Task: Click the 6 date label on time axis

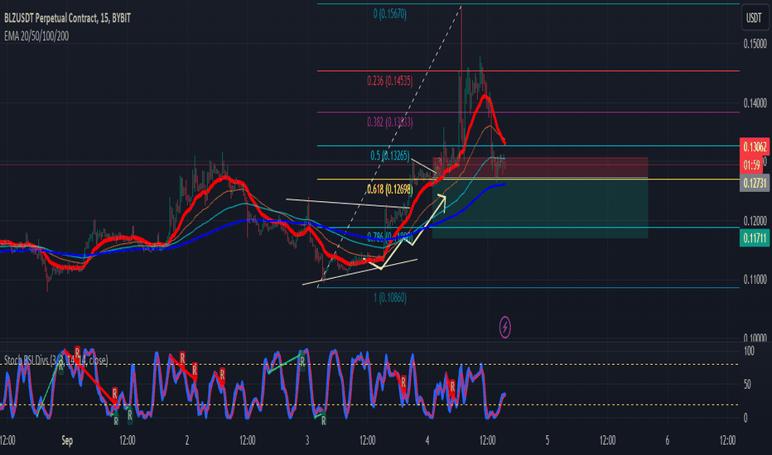Action: [667, 440]
